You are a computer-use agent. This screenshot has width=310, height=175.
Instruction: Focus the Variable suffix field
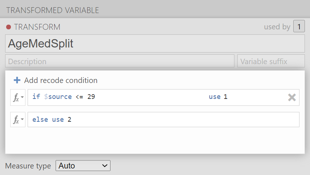click(271, 61)
